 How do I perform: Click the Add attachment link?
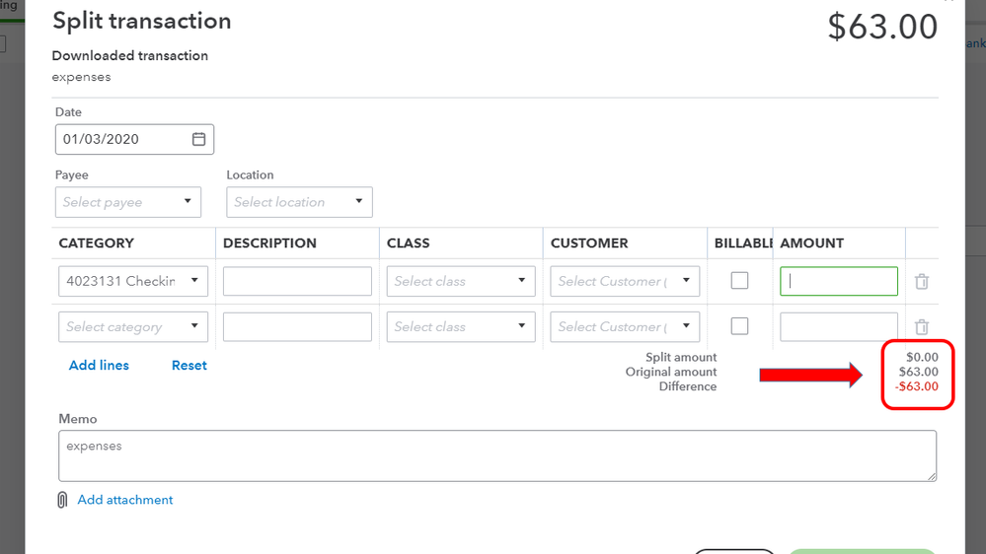(125, 500)
